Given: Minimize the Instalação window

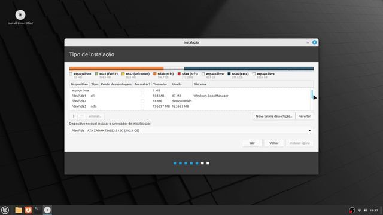Looking at the screenshot, I should (x=308, y=42).
